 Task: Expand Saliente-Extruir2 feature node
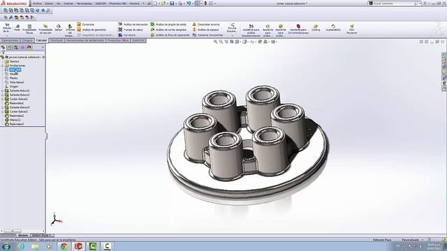tap(3, 95)
